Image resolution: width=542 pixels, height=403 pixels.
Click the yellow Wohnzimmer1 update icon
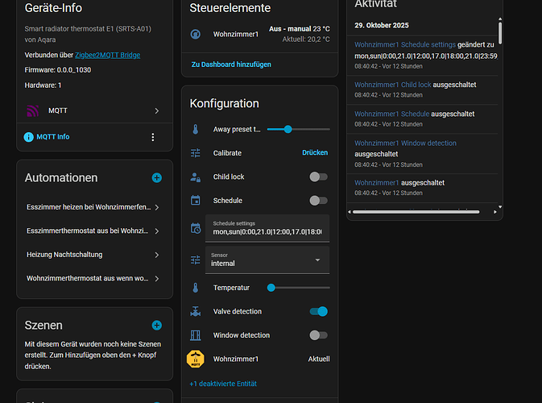click(196, 359)
